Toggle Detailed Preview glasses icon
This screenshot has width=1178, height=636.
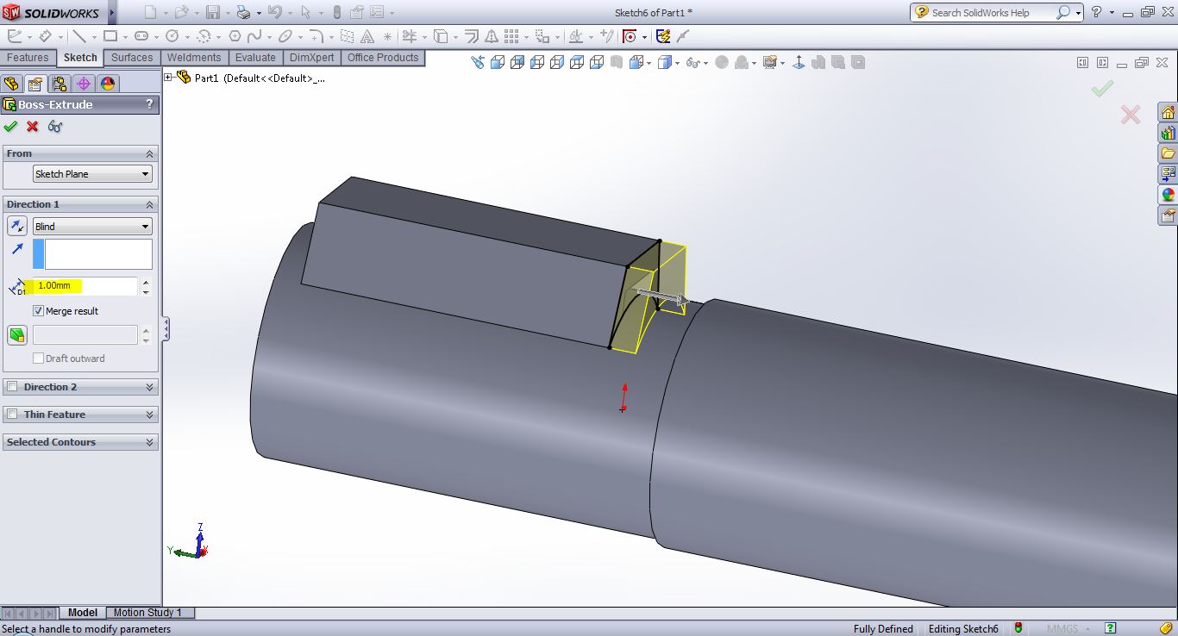coord(55,127)
